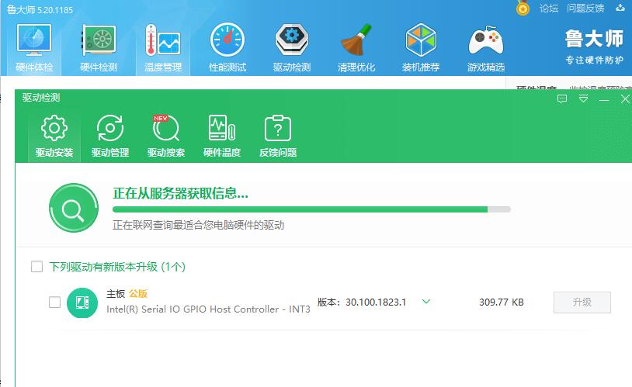The width and height of the screenshot is (632, 387).
Task: Open 驱动搜索 tab marked NEW
Action: 165,136
